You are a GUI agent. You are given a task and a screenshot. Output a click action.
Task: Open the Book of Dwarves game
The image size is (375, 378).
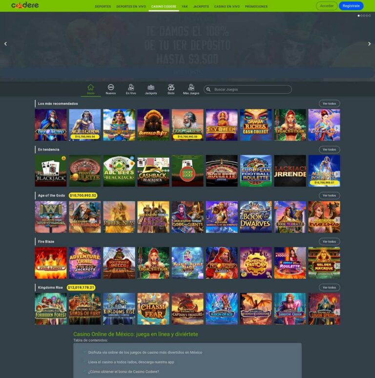[256, 217]
